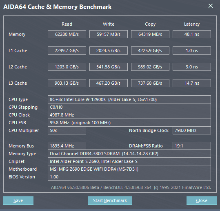Screen dimensions: 220x211
Task: Click BIOS Version value 1.00
Action: point(129,177)
